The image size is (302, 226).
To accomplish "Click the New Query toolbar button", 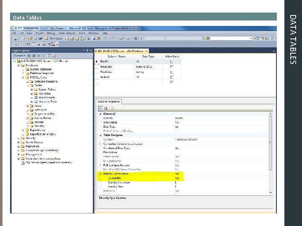I will click(54, 38).
